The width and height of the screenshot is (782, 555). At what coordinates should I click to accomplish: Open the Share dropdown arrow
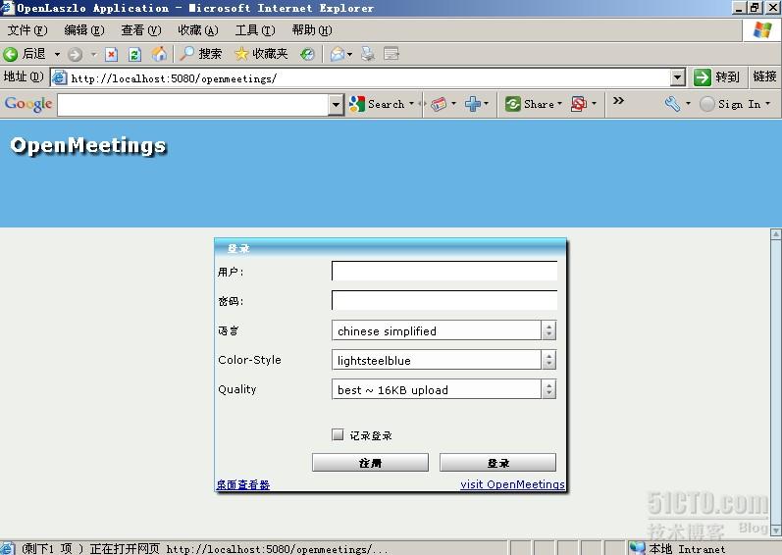click(x=559, y=104)
